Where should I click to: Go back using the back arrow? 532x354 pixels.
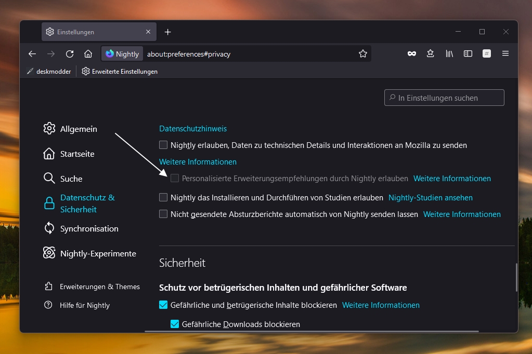pos(32,54)
